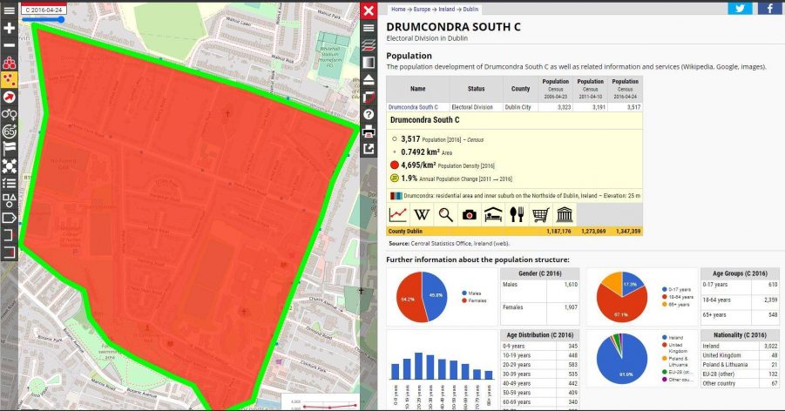Click the gradient opacity icon
The width and height of the screenshot is (785, 411).
click(x=369, y=63)
